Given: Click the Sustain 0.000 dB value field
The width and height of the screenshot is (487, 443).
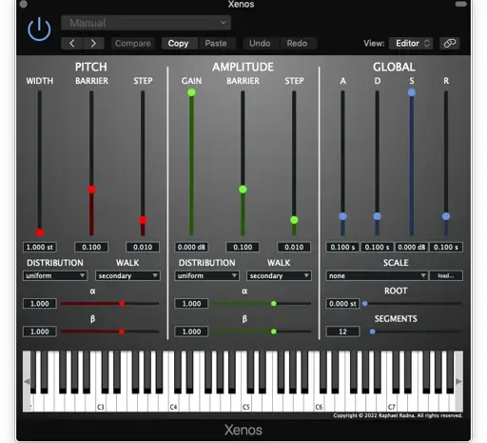Looking at the screenshot, I should (x=412, y=247).
